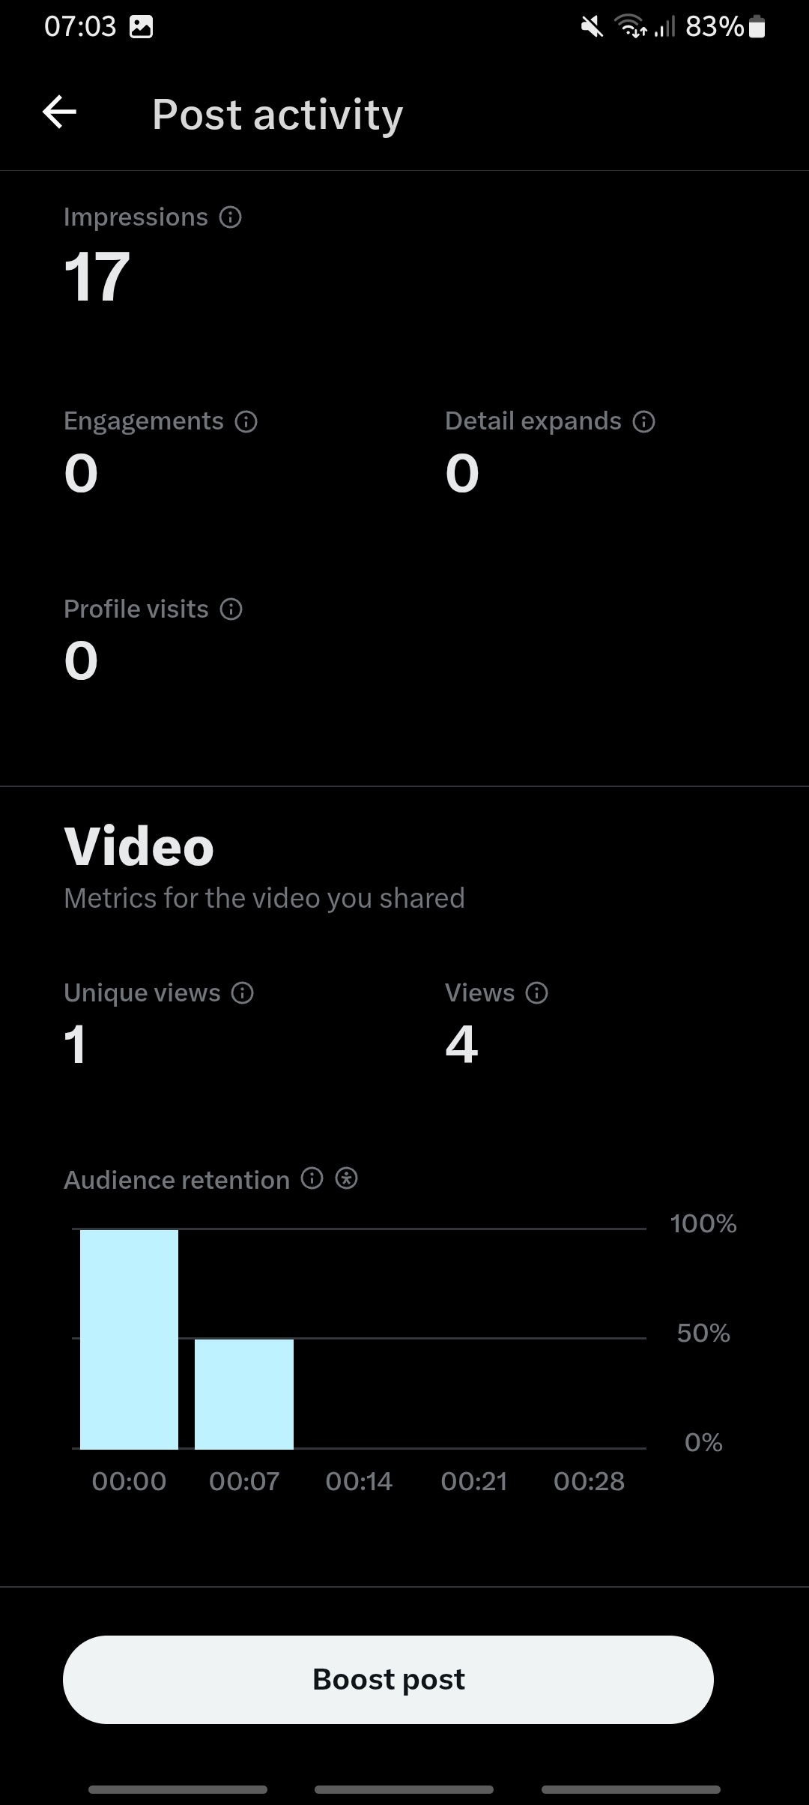809x1805 pixels.
Task: Open the Audience retention info icon
Action: (312, 1178)
